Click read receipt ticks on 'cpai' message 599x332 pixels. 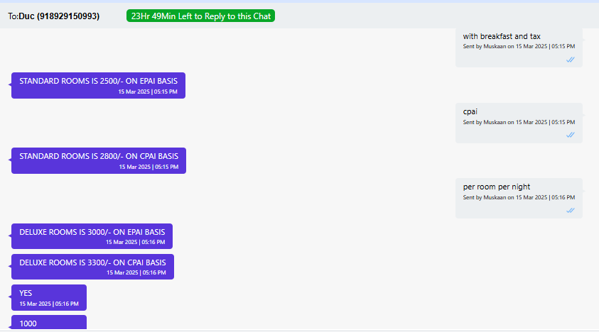pyautogui.click(x=570, y=135)
